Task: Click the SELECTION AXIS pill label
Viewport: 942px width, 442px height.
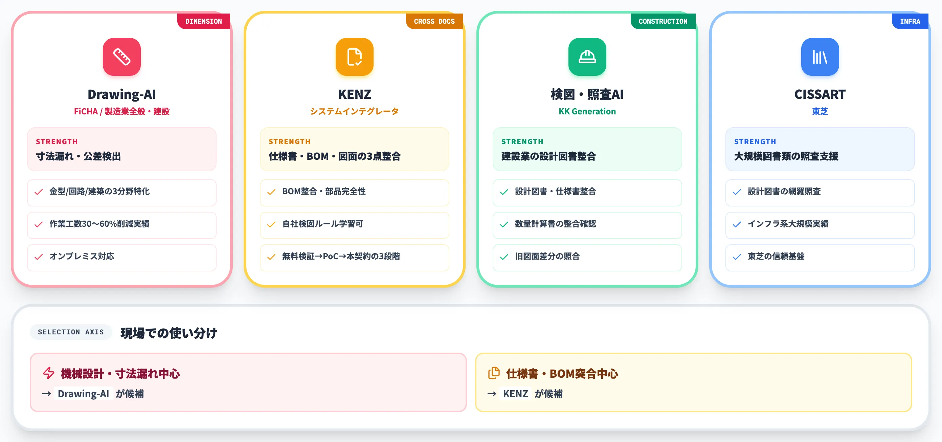Action: click(x=71, y=332)
